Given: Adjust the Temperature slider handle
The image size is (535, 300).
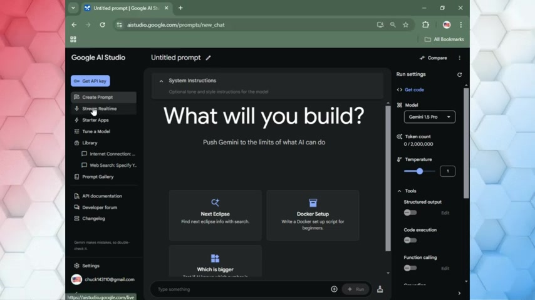Looking at the screenshot, I should click(420, 171).
